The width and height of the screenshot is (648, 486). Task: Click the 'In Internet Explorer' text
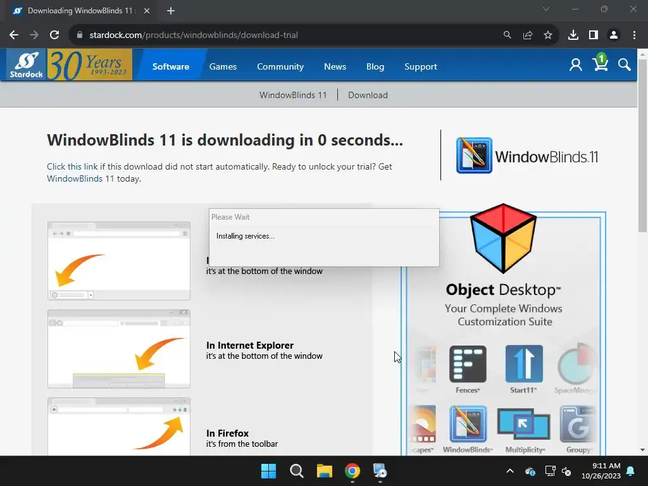[x=249, y=346]
